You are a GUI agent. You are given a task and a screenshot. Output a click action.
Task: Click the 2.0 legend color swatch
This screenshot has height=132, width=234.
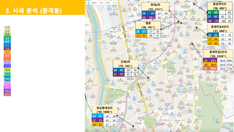(7, 31)
